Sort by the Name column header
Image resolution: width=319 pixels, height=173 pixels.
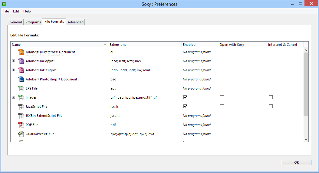(x=59, y=45)
